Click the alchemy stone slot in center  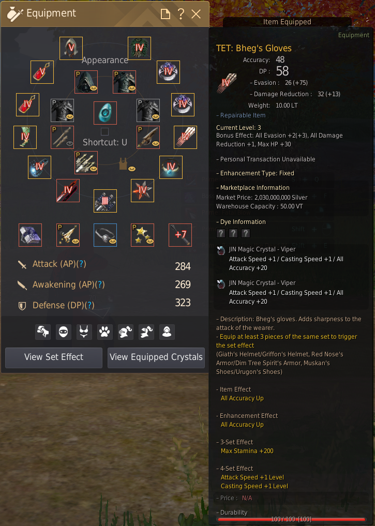point(106,113)
